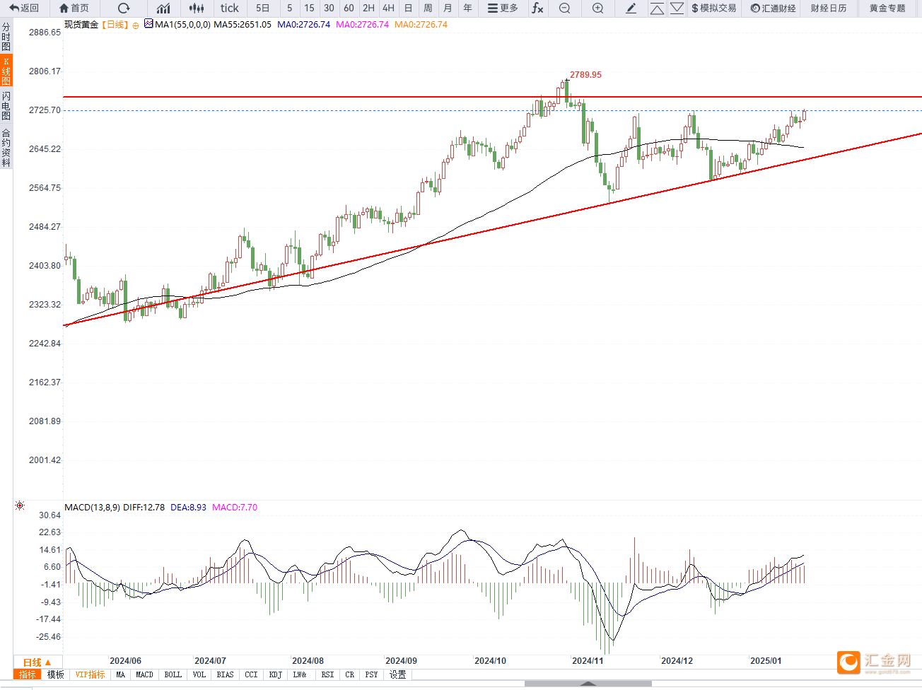The width and height of the screenshot is (922, 690).
Task: Click the MA1 indicator envelope icon
Action: coord(148,23)
